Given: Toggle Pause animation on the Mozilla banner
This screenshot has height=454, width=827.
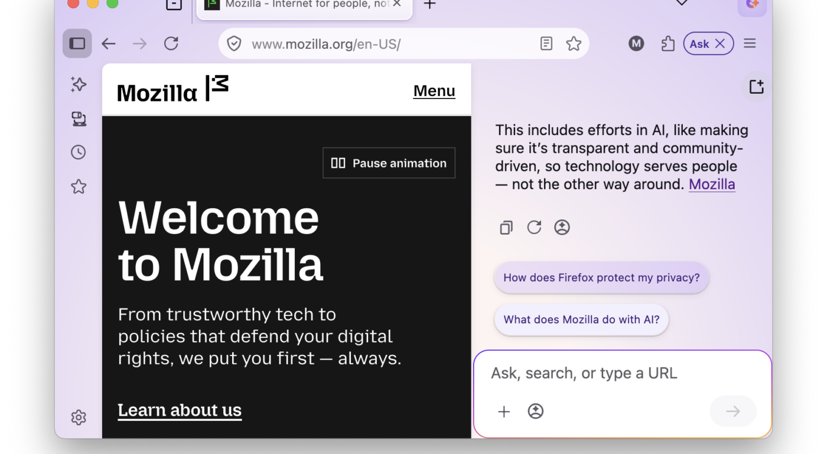Looking at the screenshot, I should click(x=388, y=163).
